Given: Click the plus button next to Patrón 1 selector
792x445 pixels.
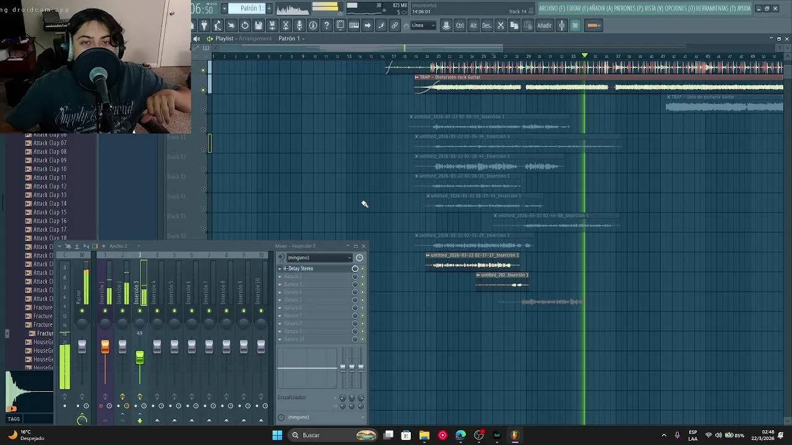Looking at the screenshot, I should click(269, 8).
